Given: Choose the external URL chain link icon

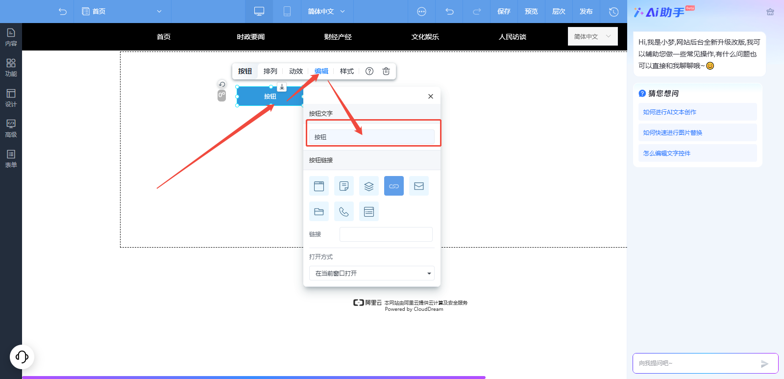Looking at the screenshot, I should (394, 186).
